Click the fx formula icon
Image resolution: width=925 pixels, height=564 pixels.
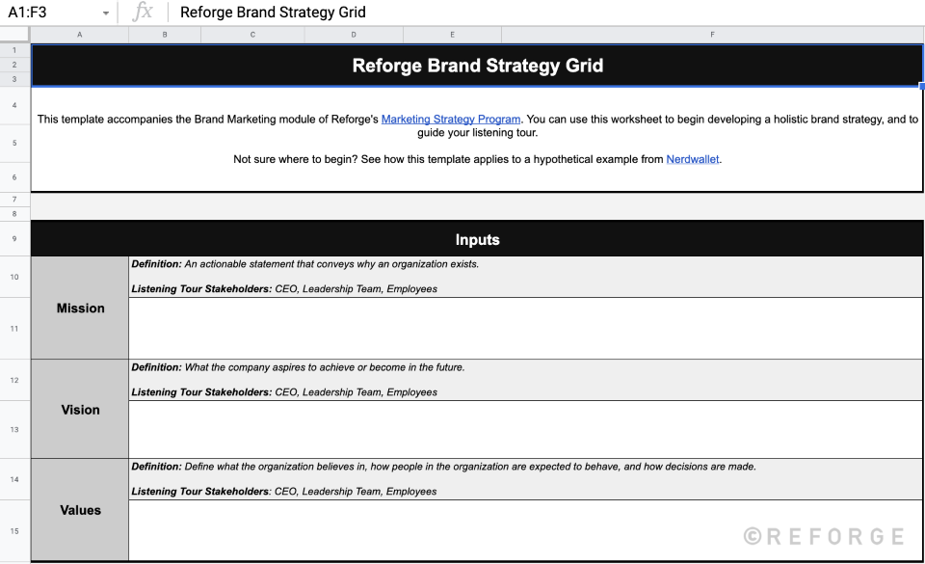point(143,12)
